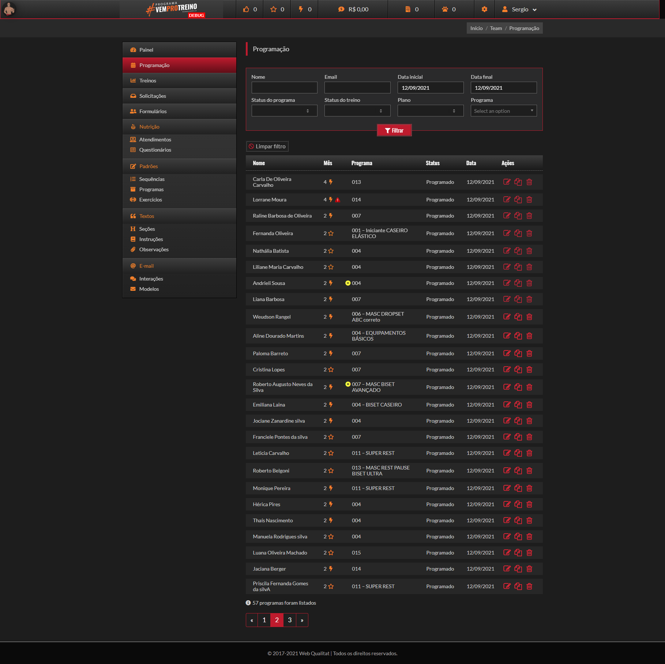This screenshot has height=664, width=665.
Task: Go to Solicitações in the sidebar
Action: coord(153,96)
